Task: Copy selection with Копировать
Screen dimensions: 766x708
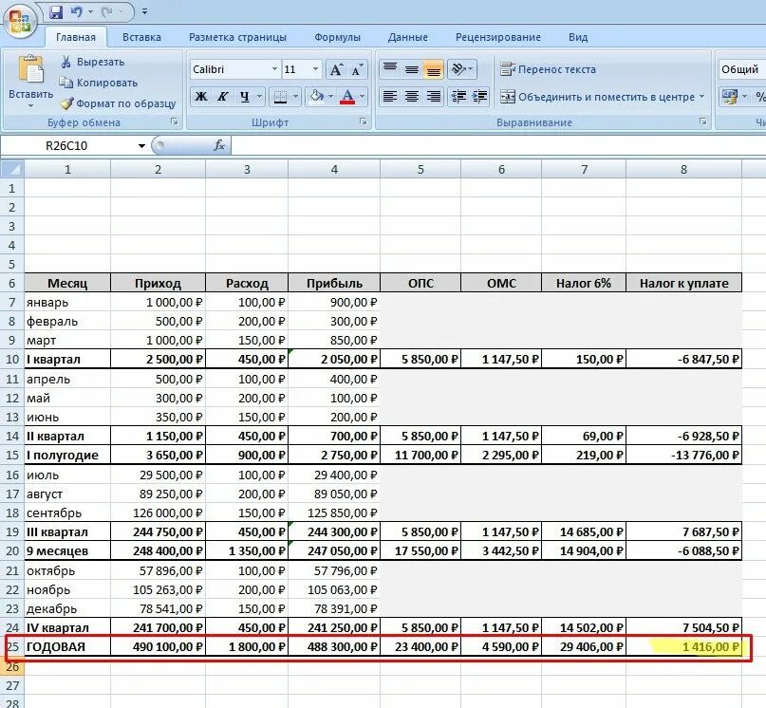Action: point(98,83)
